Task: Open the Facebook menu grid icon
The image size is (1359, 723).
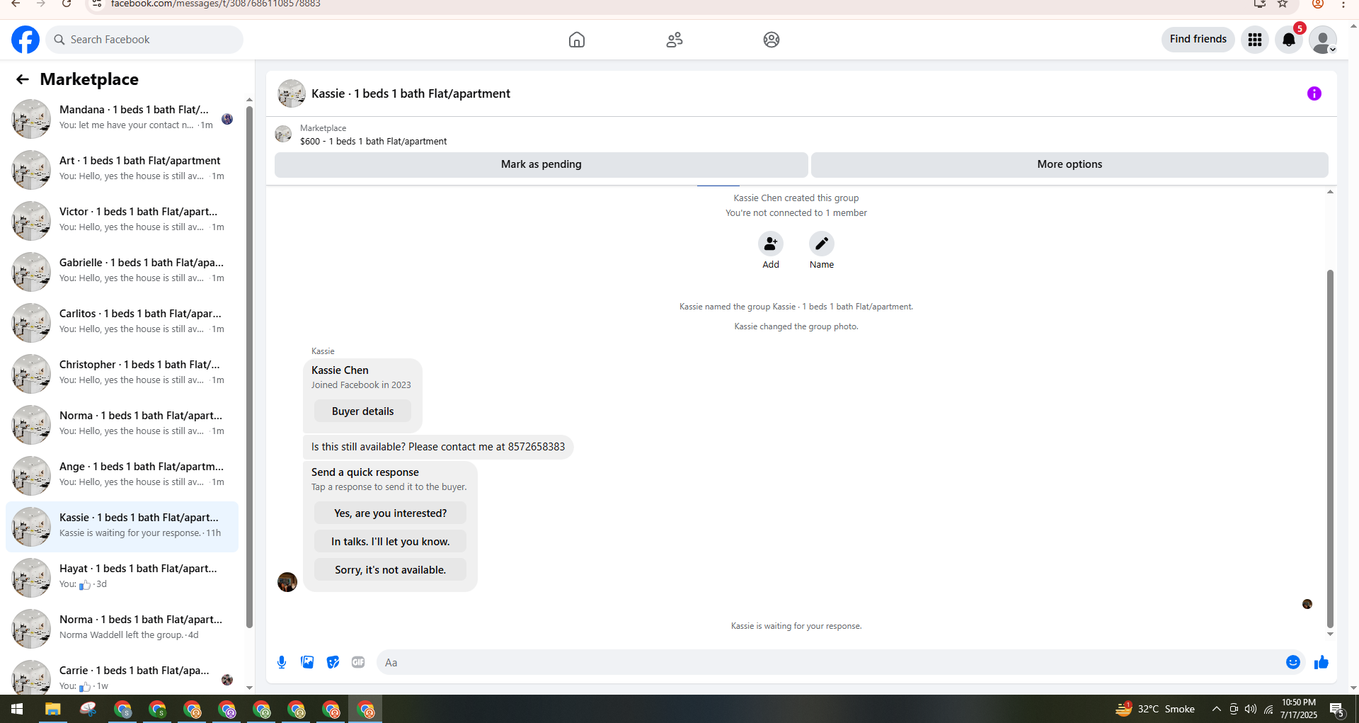Action: [1255, 40]
